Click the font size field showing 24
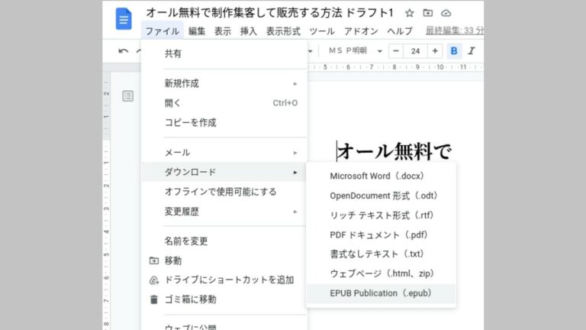 click(415, 51)
